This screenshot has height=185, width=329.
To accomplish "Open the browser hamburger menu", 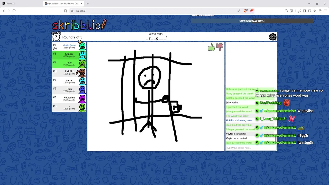I will click(325, 11).
